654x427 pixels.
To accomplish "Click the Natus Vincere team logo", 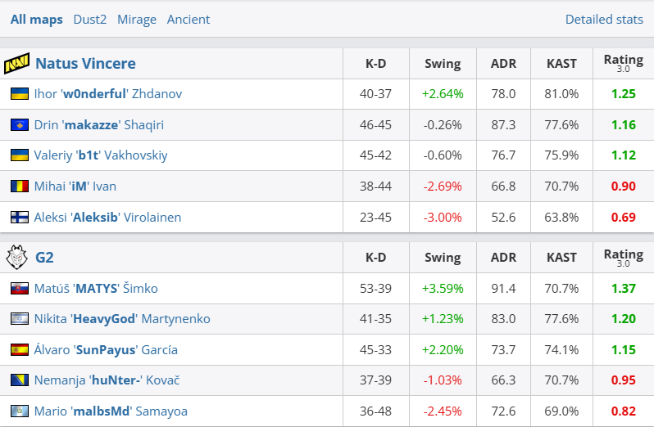I will [16, 64].
